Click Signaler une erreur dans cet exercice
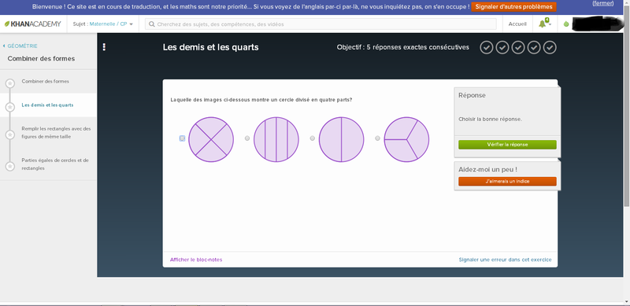This screenshot has width=630, height=306. tap(505, 260)
